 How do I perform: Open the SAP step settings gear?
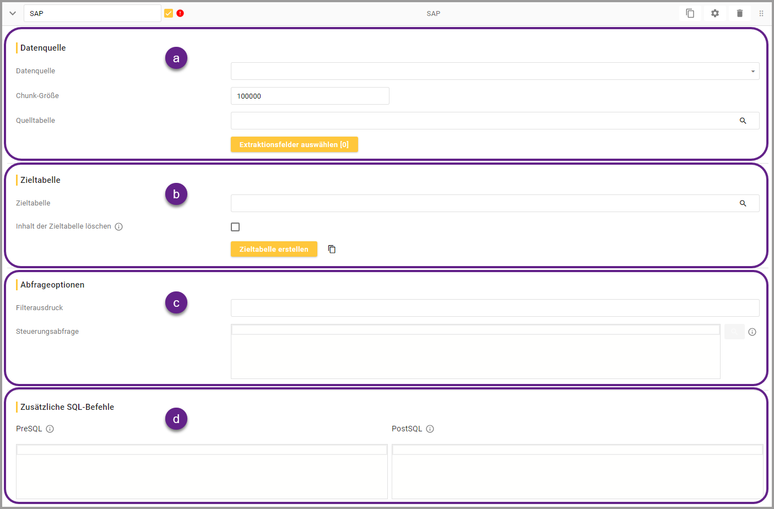715,13
